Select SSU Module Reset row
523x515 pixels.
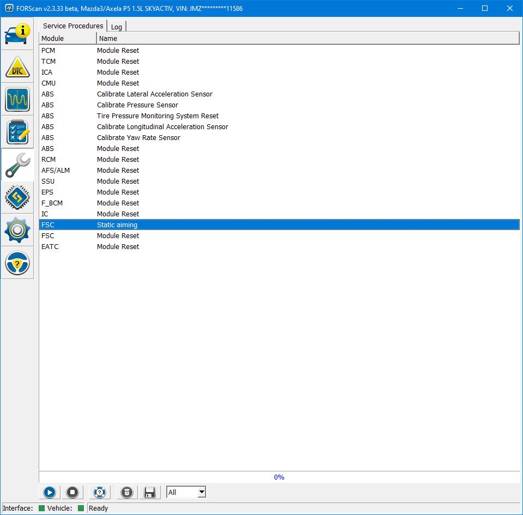(x=279, y=181)
